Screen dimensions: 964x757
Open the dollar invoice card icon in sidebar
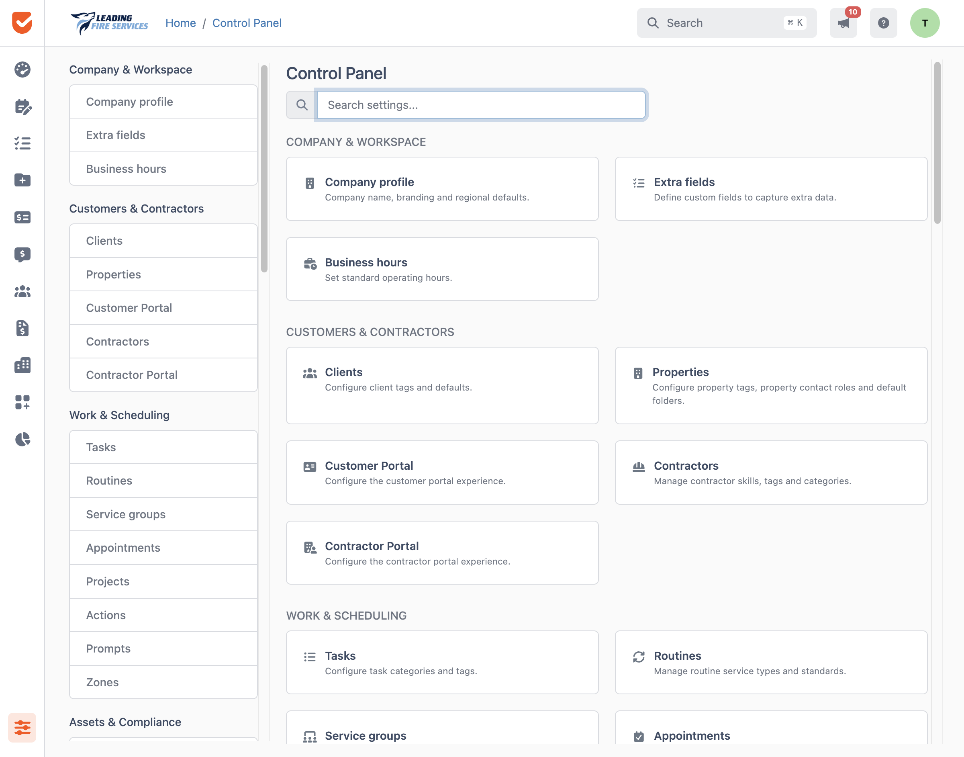(22, 217)
